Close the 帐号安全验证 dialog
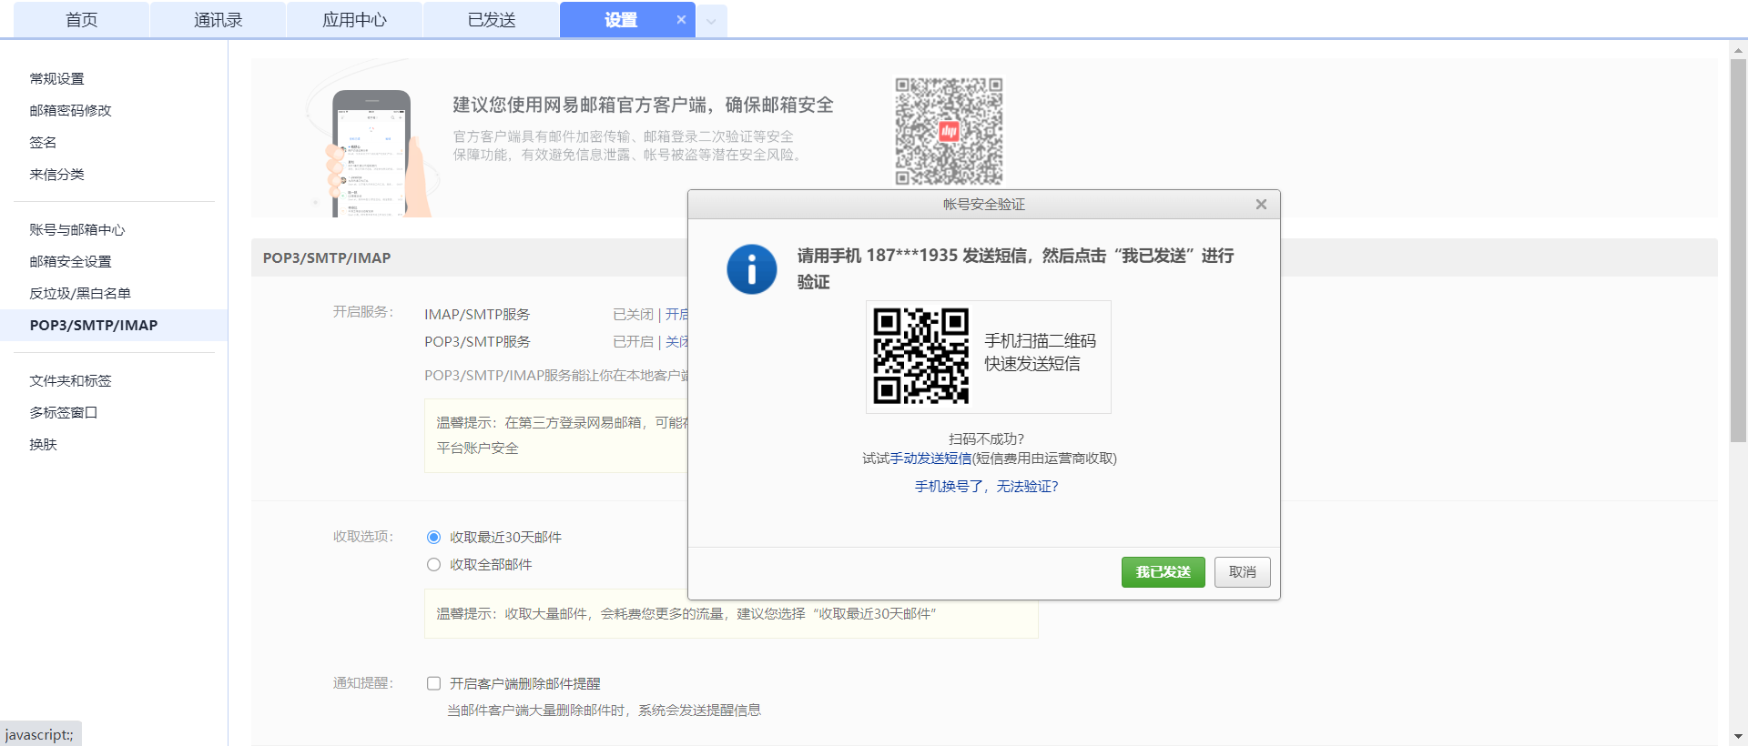Screen dimensions: 1748x746 click(1261, 204)
